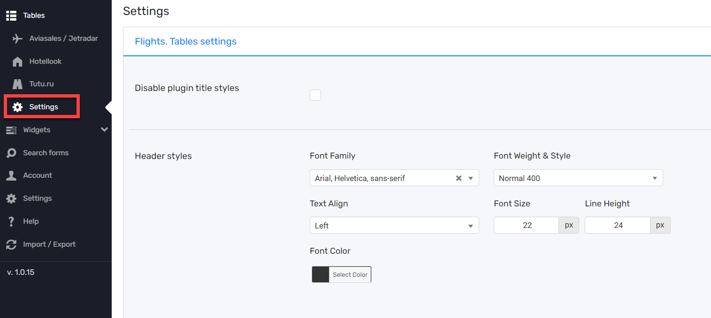Click the Header styles label

[163, 156]
